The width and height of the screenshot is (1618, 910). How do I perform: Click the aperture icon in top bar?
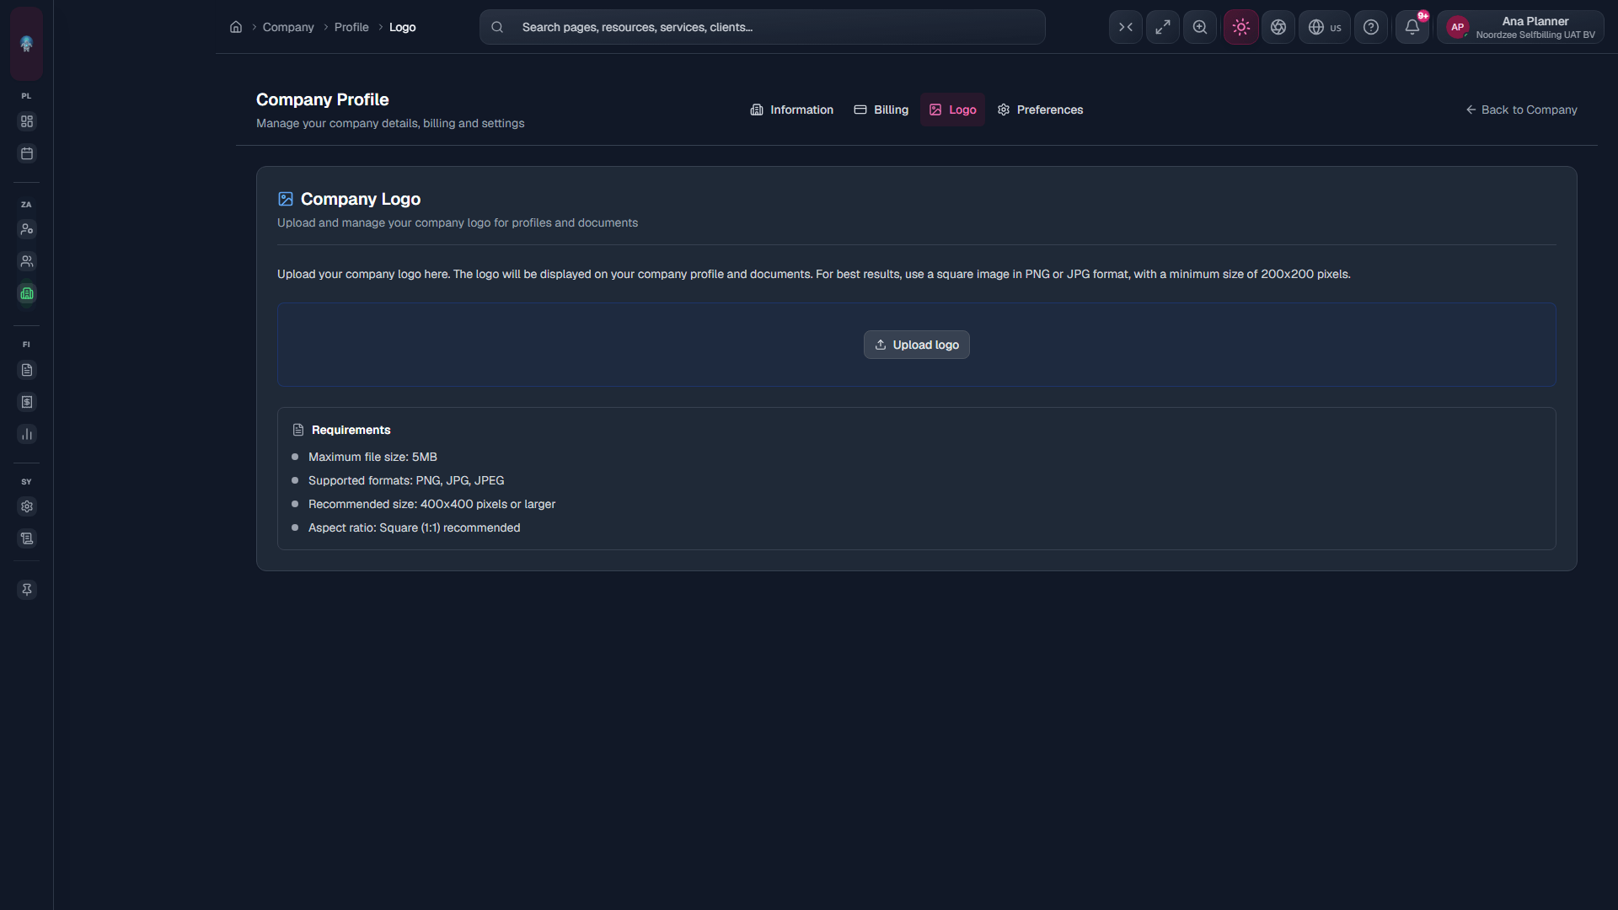click(1278, 27)
